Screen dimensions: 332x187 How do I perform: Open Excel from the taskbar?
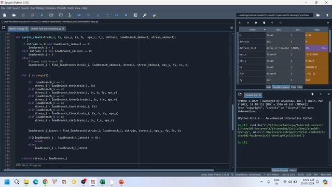(102, 182)
